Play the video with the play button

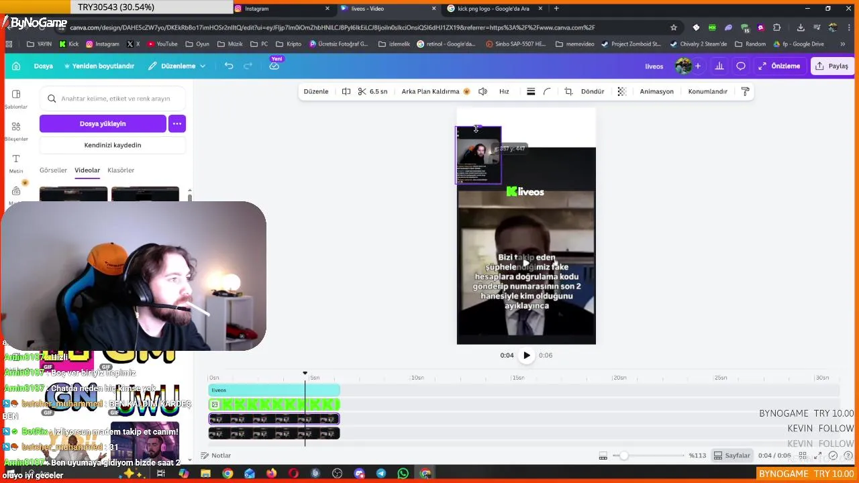[526, 356]
